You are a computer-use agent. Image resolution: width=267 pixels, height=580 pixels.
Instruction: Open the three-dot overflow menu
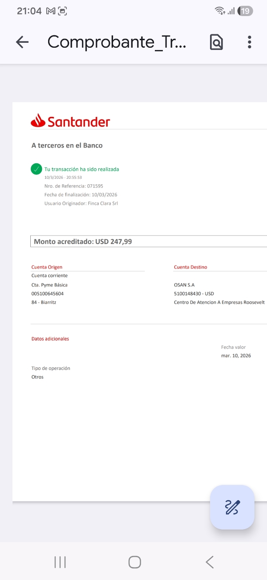pyautogui.click(x=249, y=42)
